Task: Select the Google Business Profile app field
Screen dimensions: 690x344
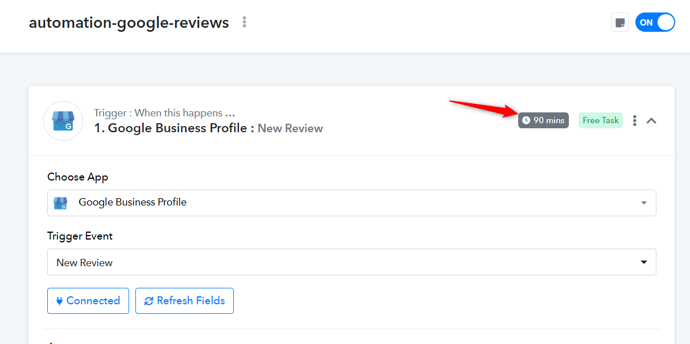Action: [352, 203]
